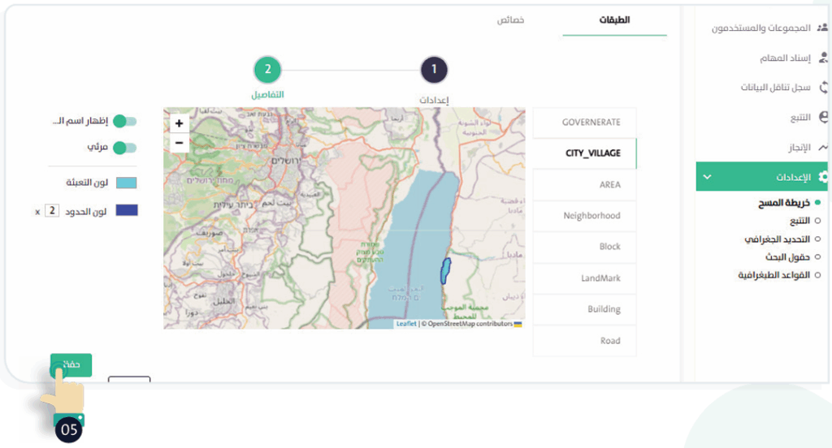The height and width of the screenshot is (448, 832).
Task: Zoom out on the map
Action: (179, 144)
